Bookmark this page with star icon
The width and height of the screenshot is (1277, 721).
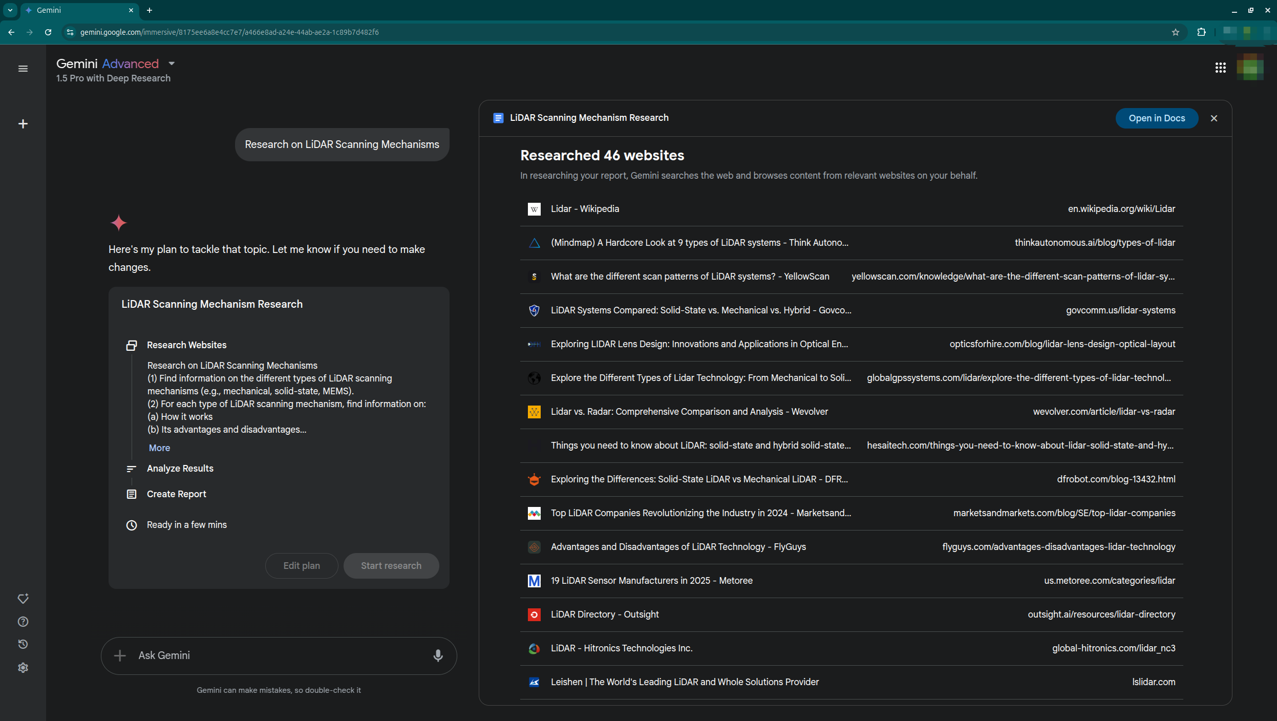tap(1176, 32)
